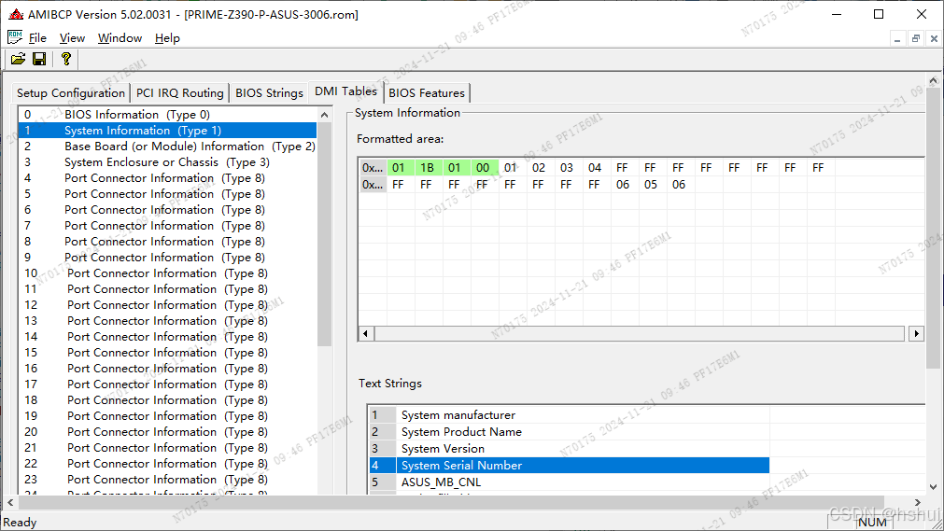Open a ROM file with folder icon
The image size is (944, 531).
[x=18, y=59]
